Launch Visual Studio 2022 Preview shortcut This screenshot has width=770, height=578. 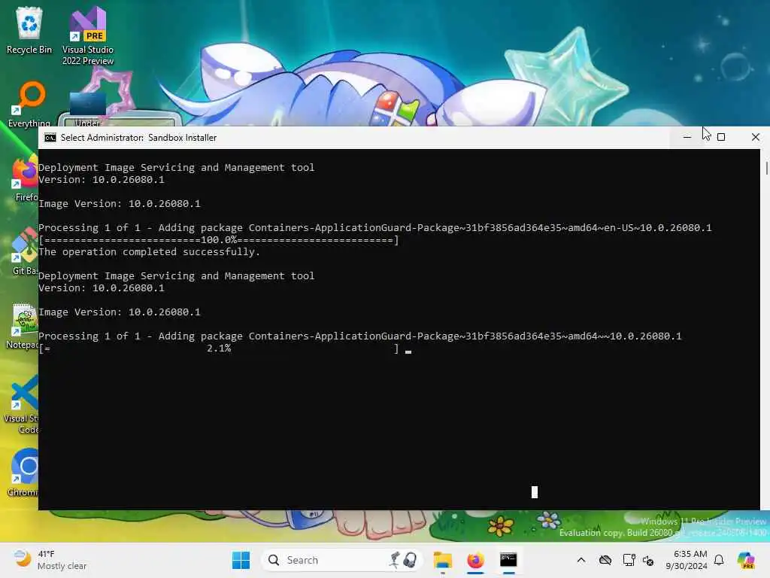[x=88, y=35]
